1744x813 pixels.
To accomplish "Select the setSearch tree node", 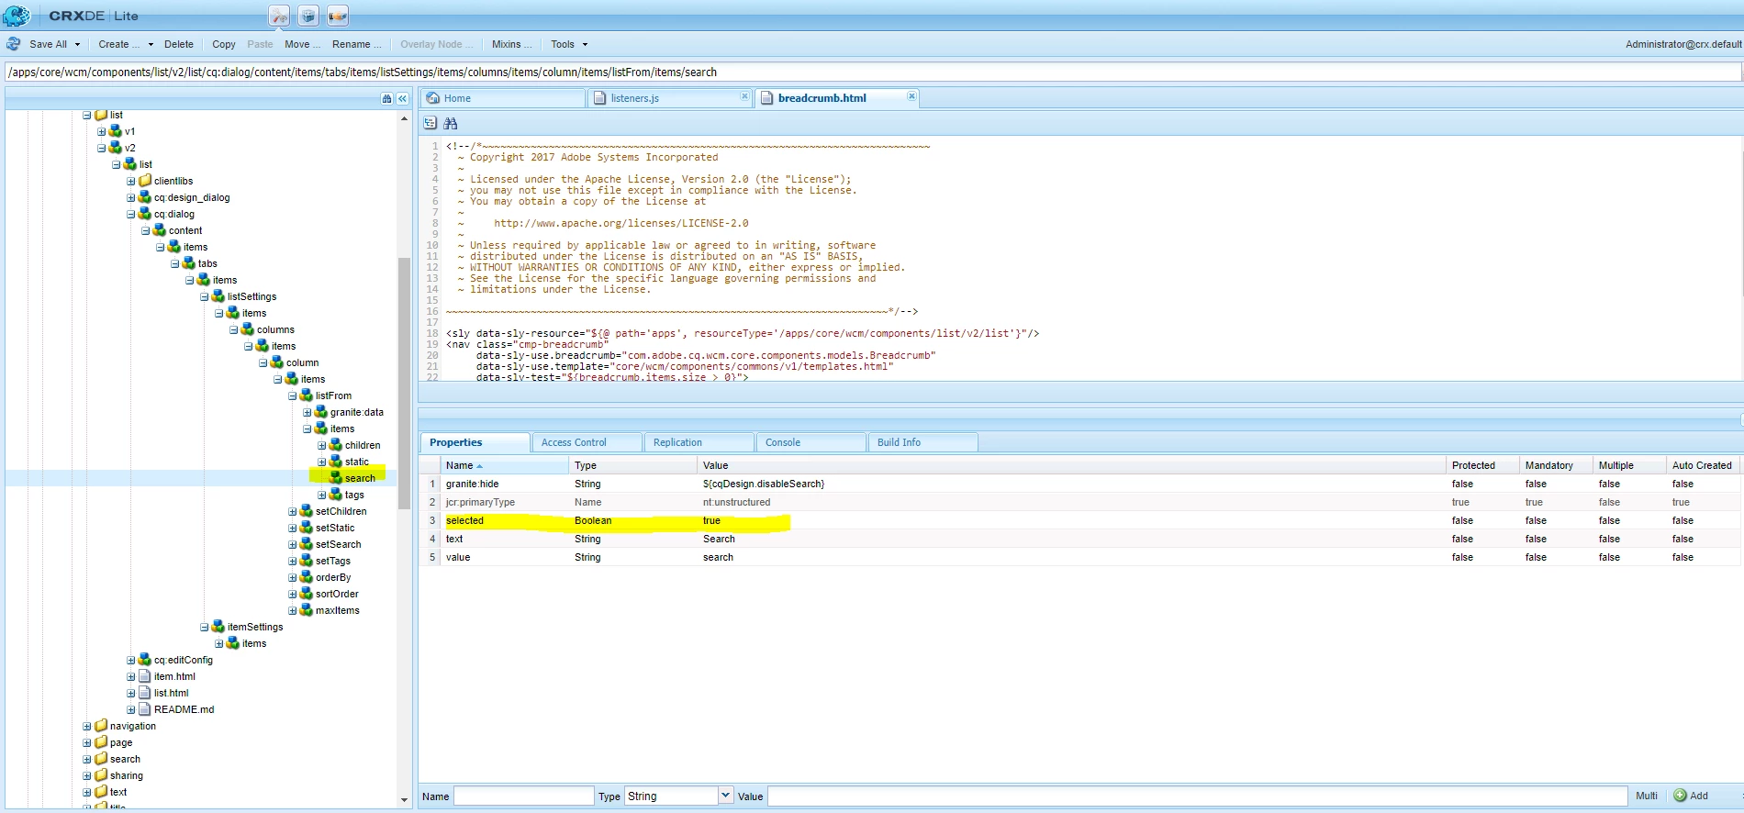I will (338, 544).
